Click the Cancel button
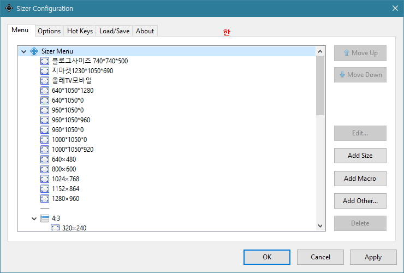Image resolution: width=404 pixels, height=273 pixels. click(320, 257)
